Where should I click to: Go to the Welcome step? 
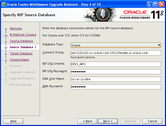[x=16, y=28]
